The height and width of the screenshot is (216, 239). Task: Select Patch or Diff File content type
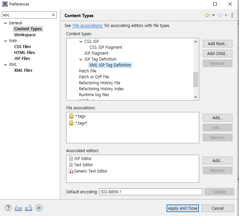click(94, 77)
